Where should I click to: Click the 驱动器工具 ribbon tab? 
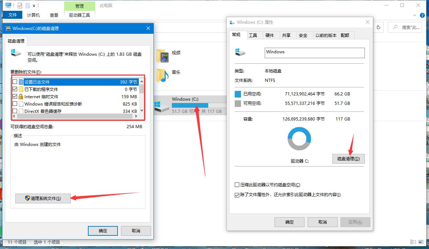[x=80, y=15]
